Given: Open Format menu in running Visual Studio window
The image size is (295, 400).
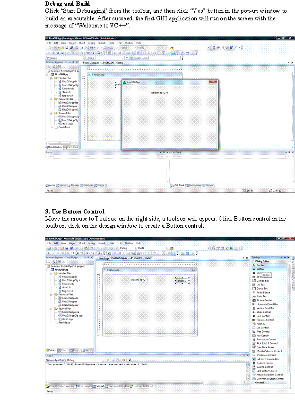Looking at the screenshot, I should (x=101, y=43).
